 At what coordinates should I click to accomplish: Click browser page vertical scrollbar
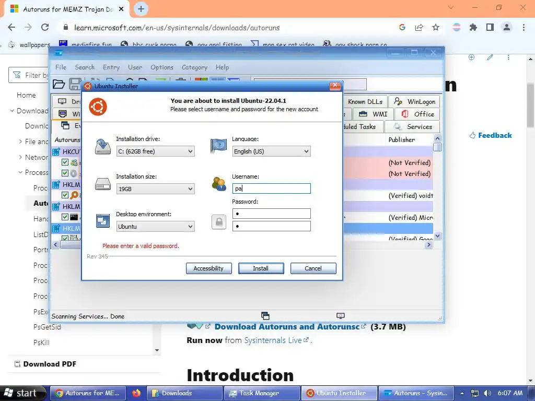point(530,105)
